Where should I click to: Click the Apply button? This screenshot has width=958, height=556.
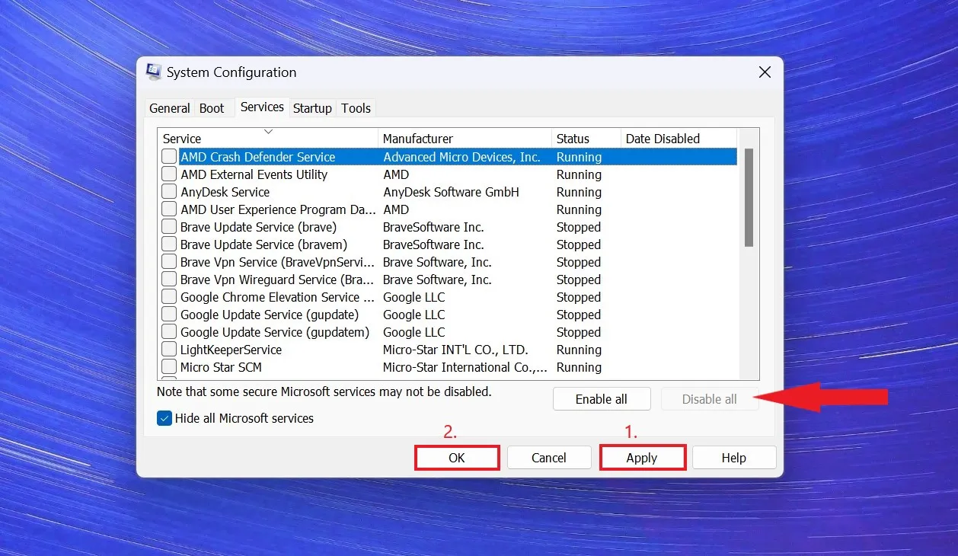(x=642, y=458)
